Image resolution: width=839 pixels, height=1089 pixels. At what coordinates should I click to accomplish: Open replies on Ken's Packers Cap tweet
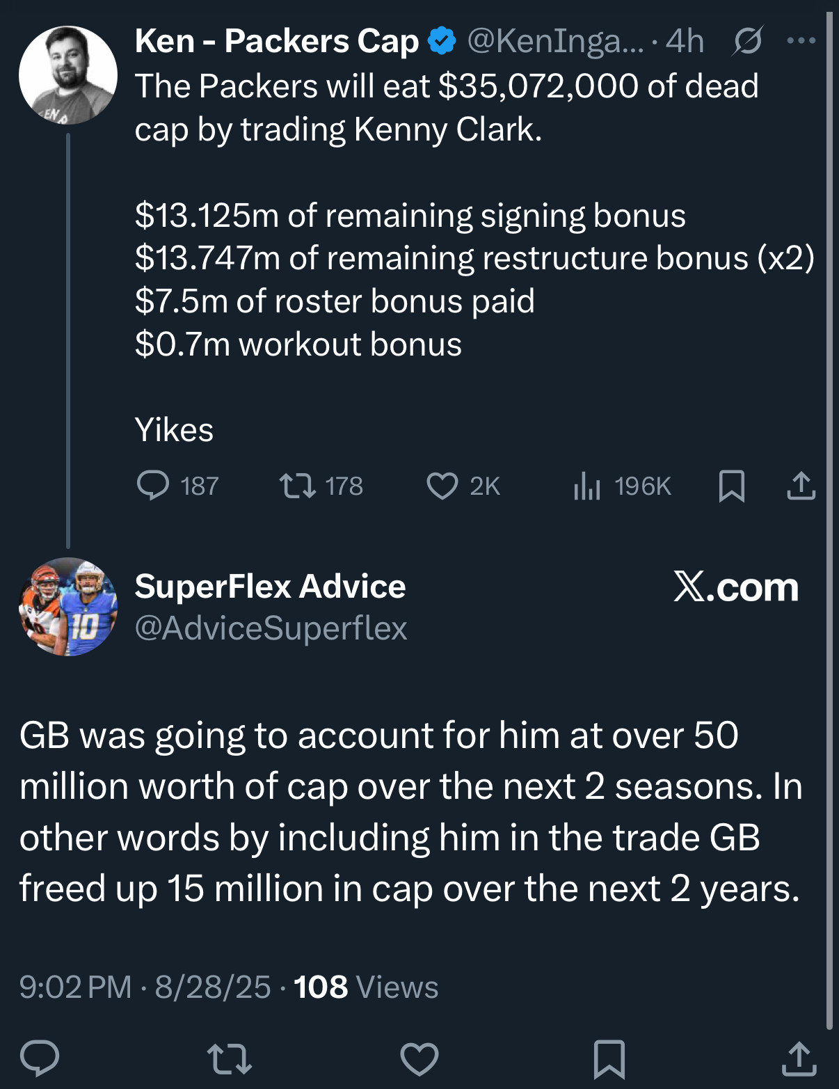coord(177,486)
